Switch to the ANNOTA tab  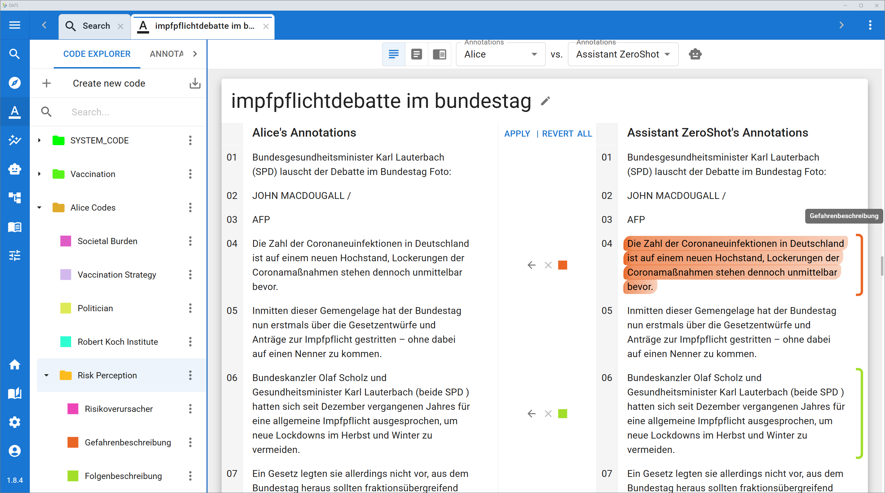(166, 54)
